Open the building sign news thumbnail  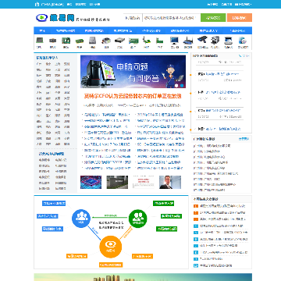click(x=117, y=182)
